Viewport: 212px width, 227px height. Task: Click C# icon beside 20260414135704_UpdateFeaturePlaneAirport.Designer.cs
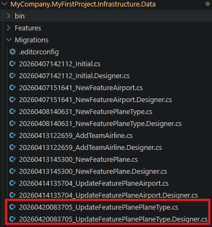[x=13, y=195]
